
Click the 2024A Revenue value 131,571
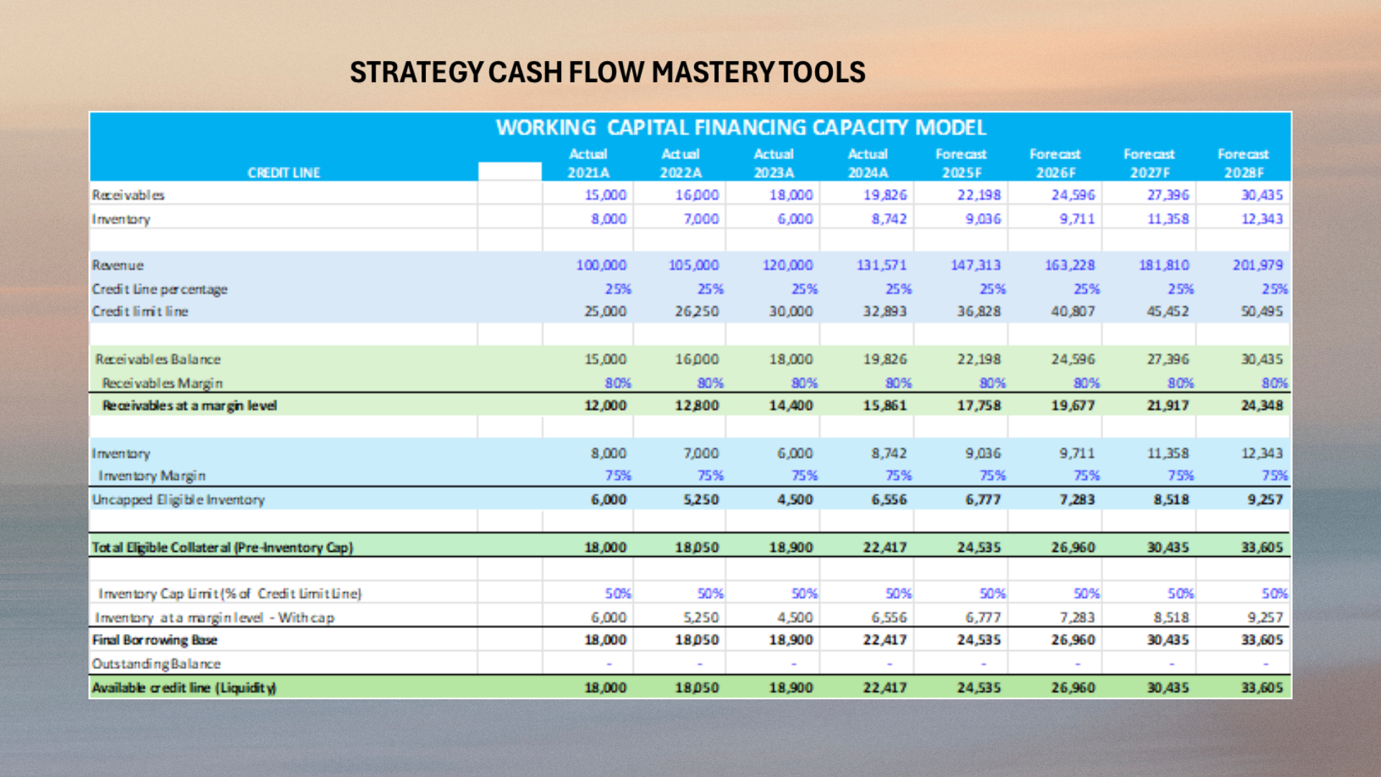(x=881, y=265)
